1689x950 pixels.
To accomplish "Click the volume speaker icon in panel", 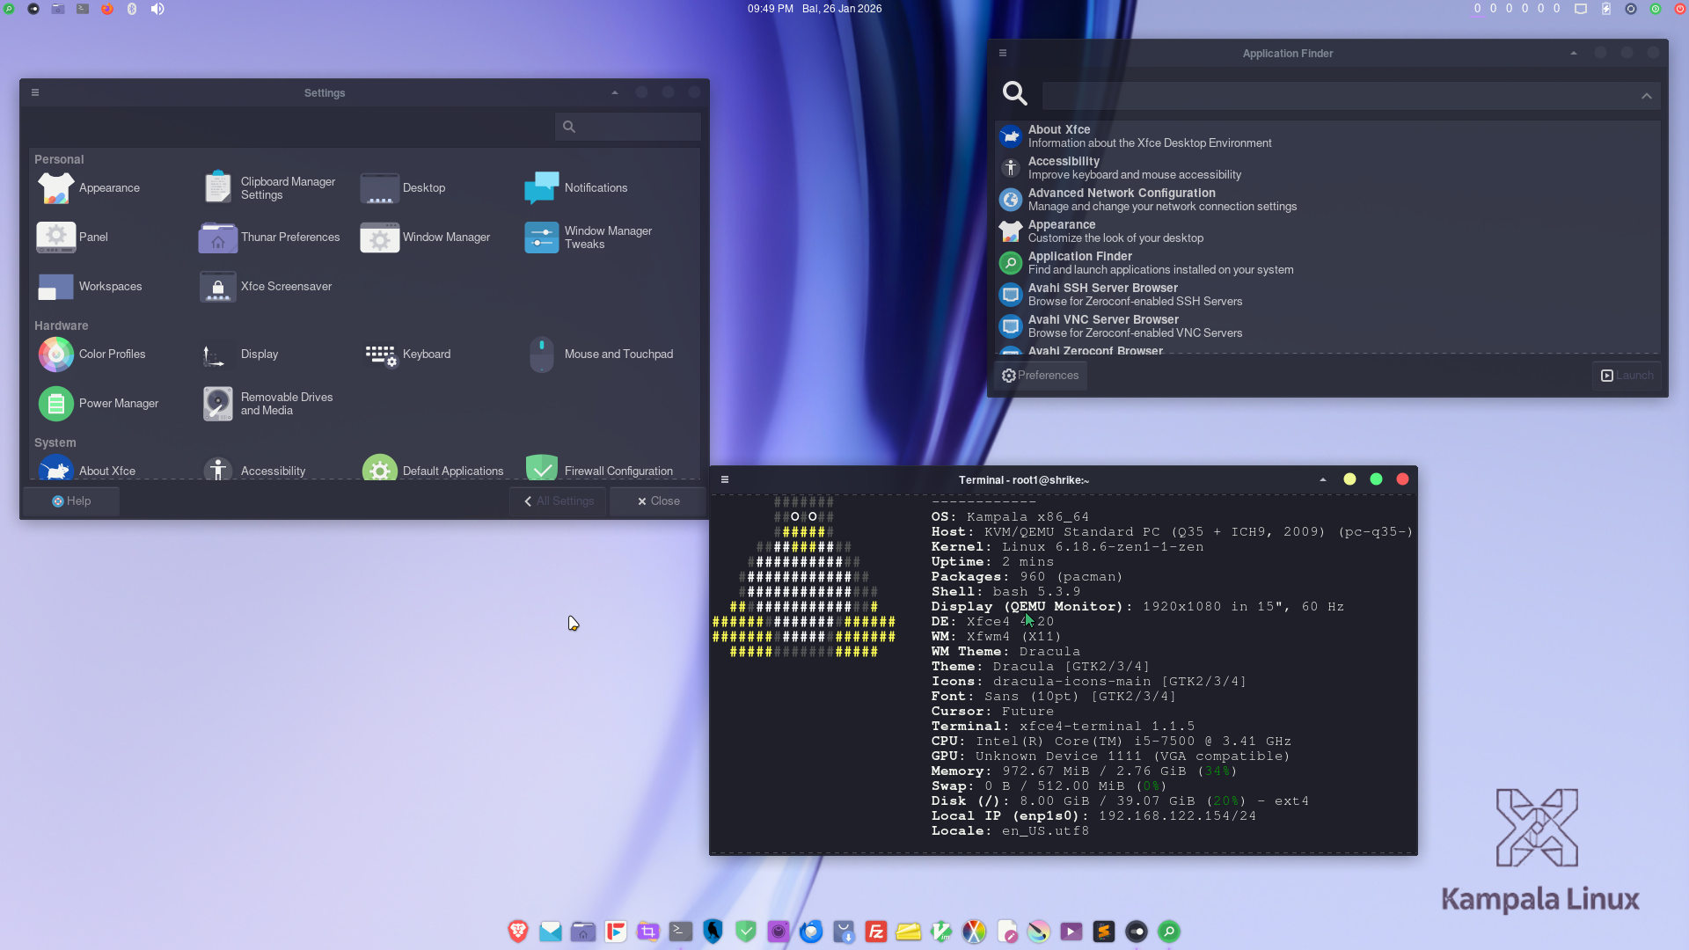I will tap(157, 9).
